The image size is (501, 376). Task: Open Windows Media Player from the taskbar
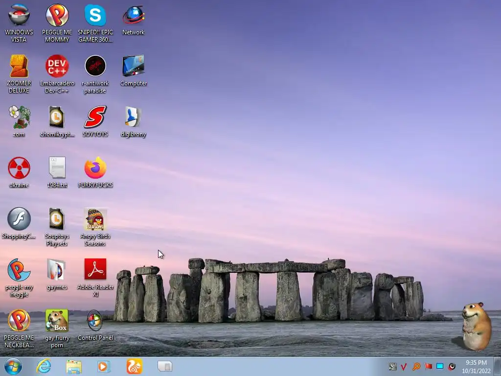tap(104, 366)
